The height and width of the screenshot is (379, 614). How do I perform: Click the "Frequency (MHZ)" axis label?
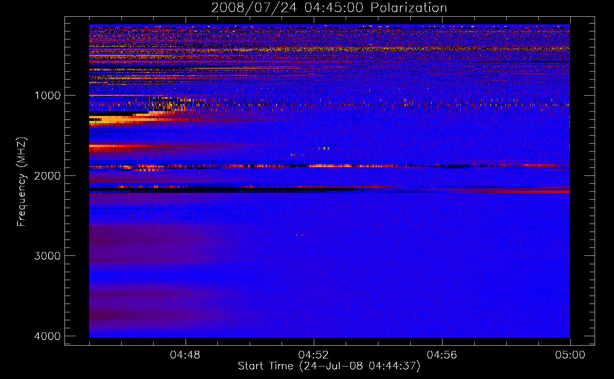[22, 182]
